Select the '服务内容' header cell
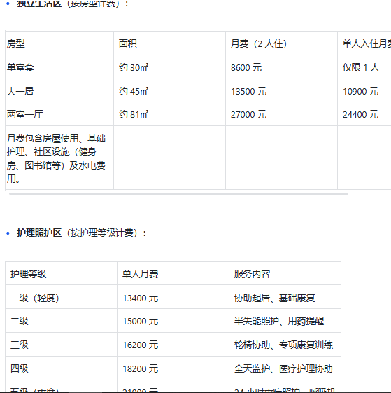391x393 pixels. click(285, 273)
